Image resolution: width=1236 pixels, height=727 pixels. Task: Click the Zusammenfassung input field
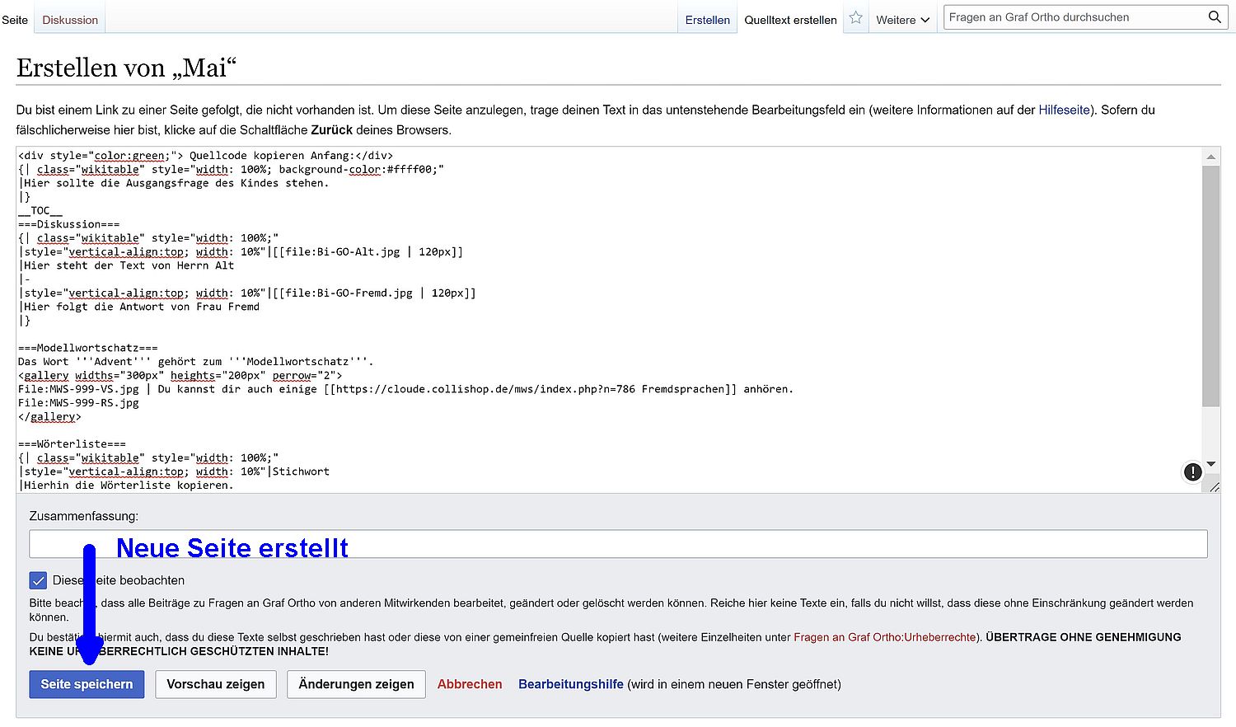coord(618,544)
